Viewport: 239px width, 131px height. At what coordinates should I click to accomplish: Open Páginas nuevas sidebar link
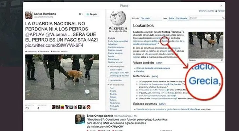click(115, 50)
